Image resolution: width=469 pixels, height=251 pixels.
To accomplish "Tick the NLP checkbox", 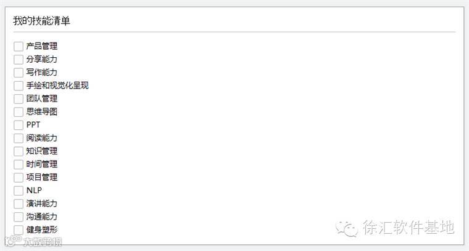I will pos(18,191).
